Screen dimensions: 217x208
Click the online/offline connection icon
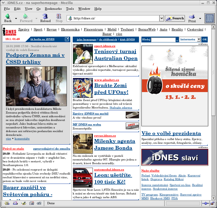(205, 203)
